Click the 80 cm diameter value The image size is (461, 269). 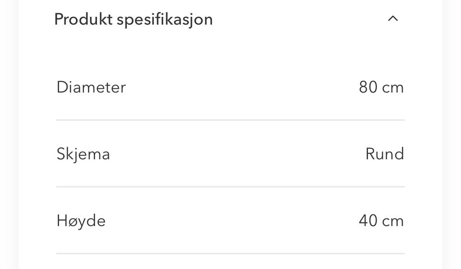[381, 87]
